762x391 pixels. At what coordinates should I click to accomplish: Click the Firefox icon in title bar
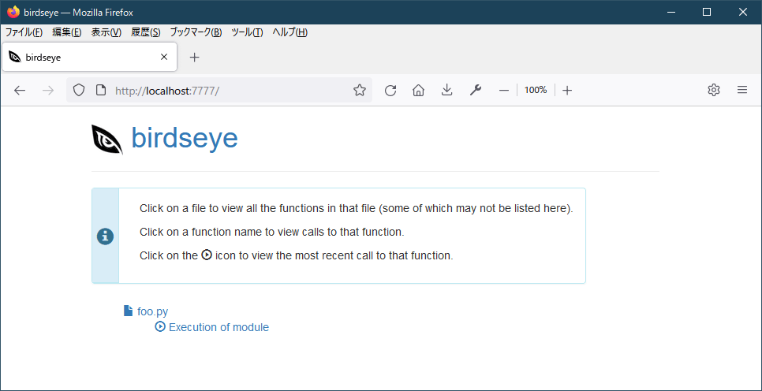click(x=13, y=12)
